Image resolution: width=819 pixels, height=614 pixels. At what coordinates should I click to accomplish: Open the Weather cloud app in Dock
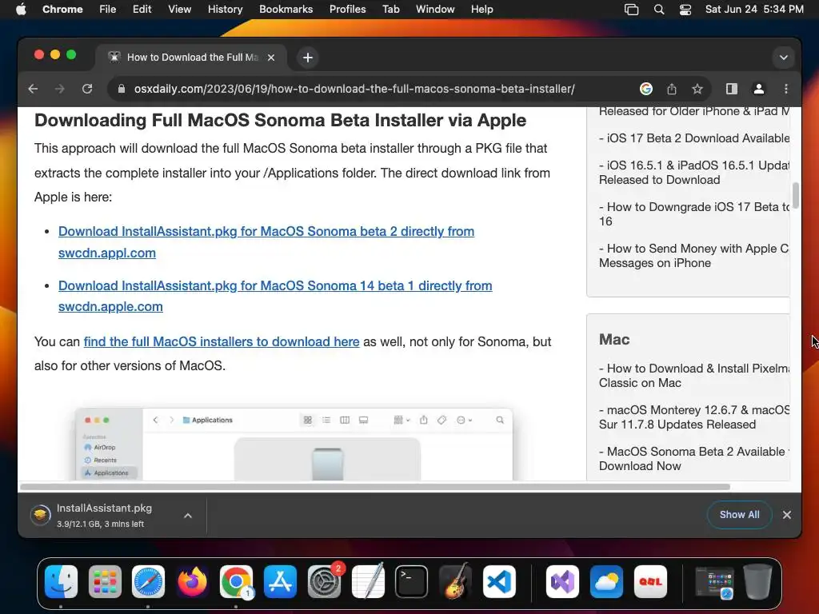pos(606,581)
